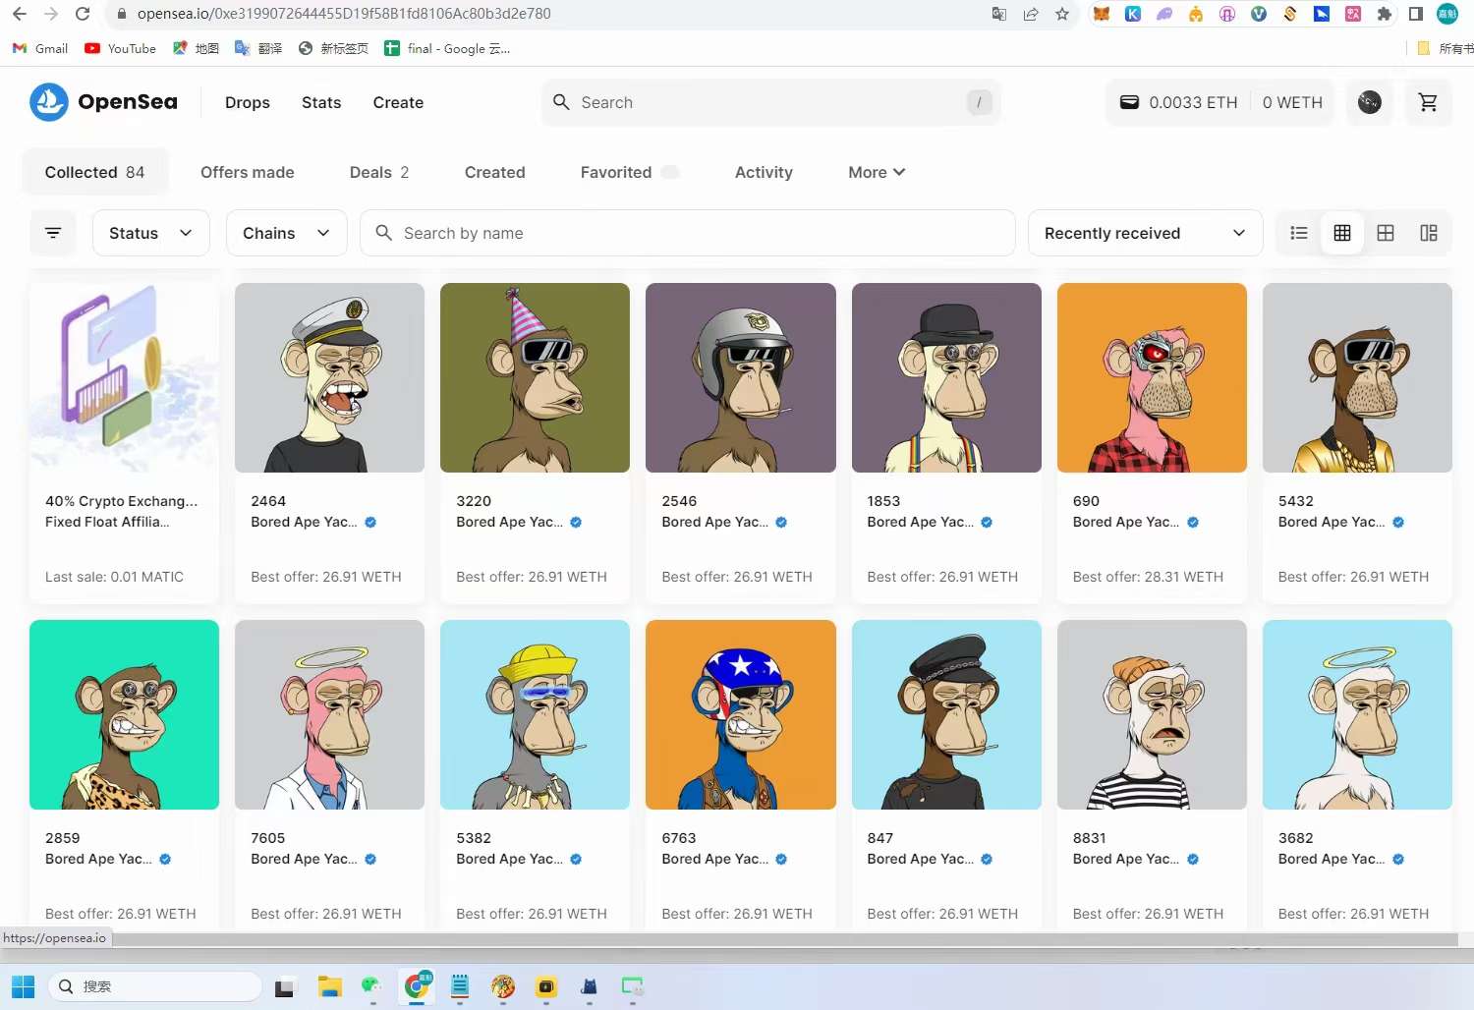Open Bored Ape 7605 lab coat thumbnail
This screenshot has height=1010, width=1474.
click(x=329, y=715)
